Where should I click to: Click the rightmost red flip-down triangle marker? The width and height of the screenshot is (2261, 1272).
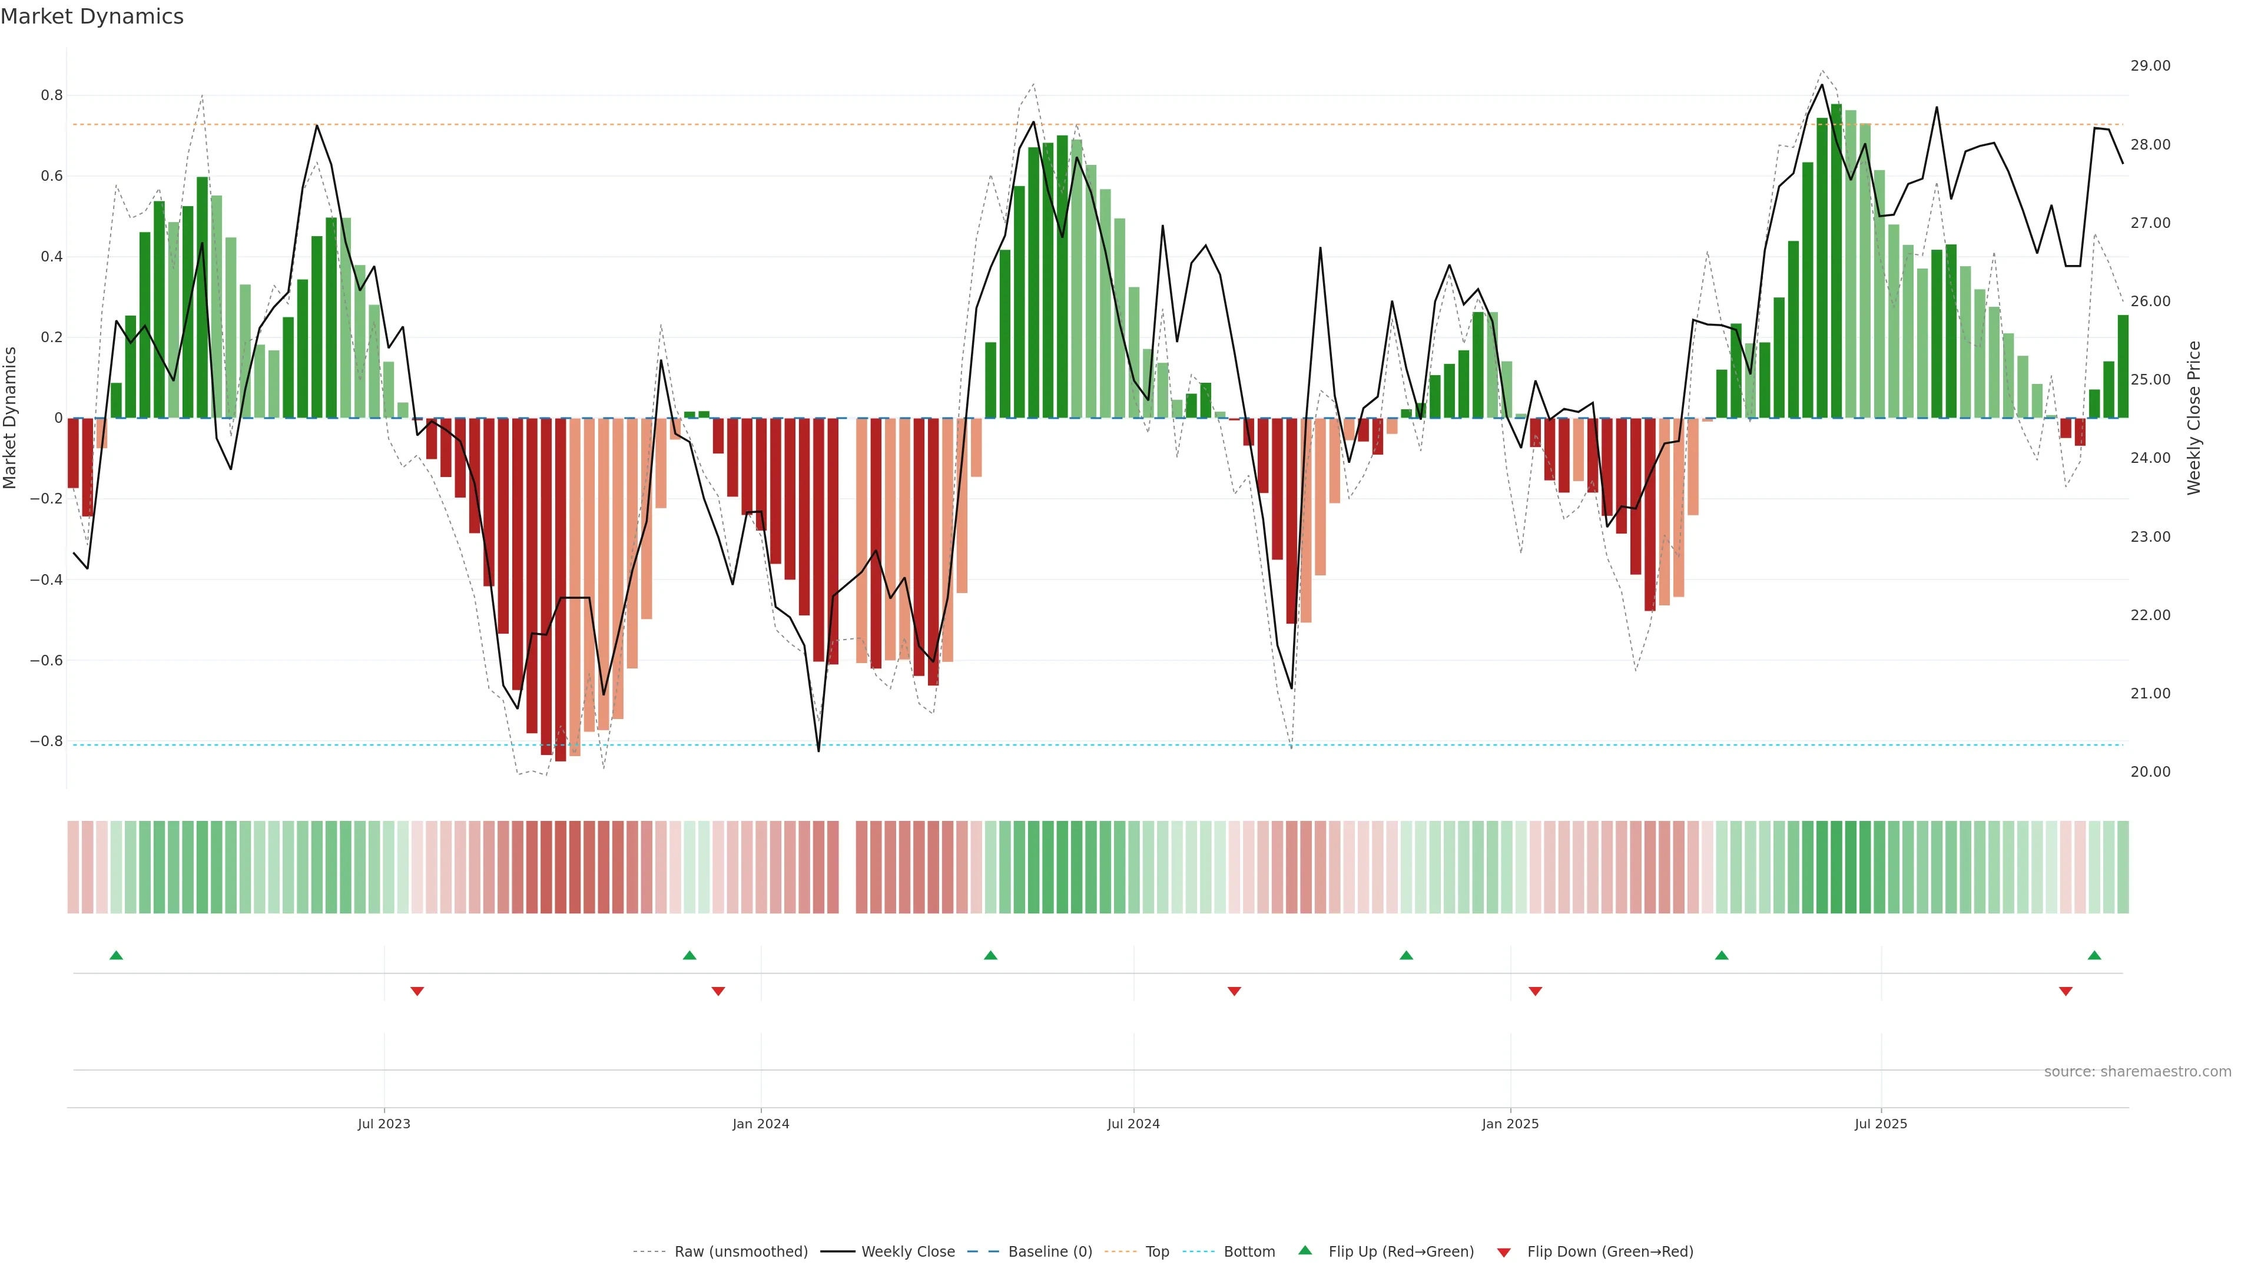(x=2066, y=991)
